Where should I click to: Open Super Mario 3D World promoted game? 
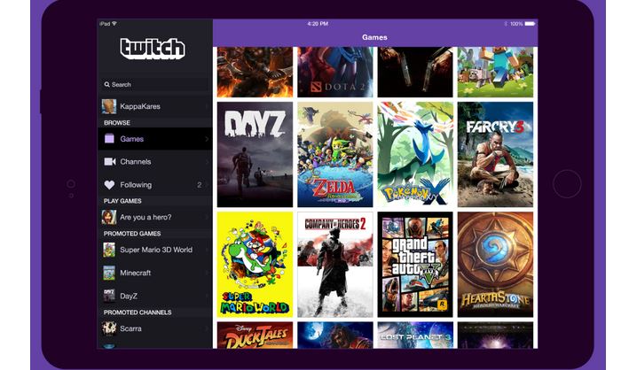(x=155, y=250)
